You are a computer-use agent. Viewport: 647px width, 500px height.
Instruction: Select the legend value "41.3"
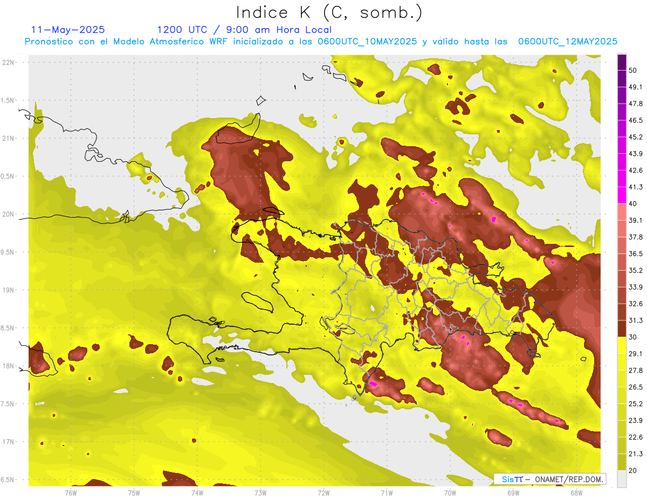coord(635,187)
